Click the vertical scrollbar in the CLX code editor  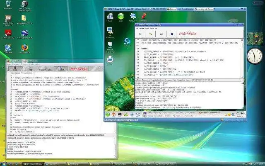[242, 59]
